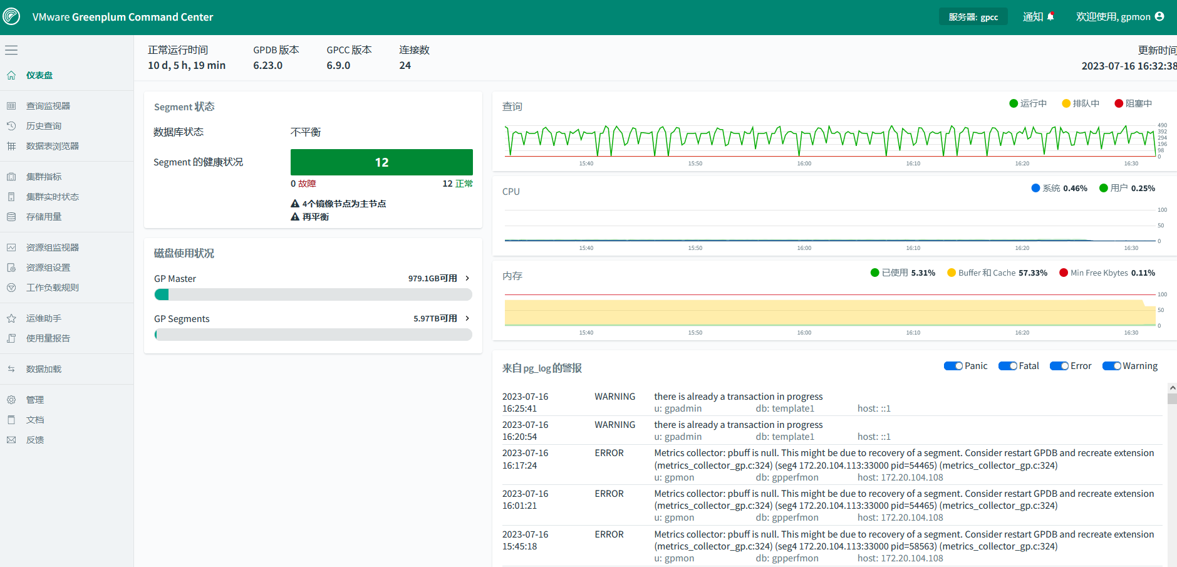Screen dimensions: 1177x567
Task: Toggle the Fatal log filter switch
Action: point(1008,366)
